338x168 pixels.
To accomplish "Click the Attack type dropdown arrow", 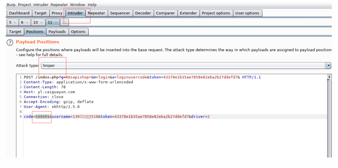I will 329,65.
